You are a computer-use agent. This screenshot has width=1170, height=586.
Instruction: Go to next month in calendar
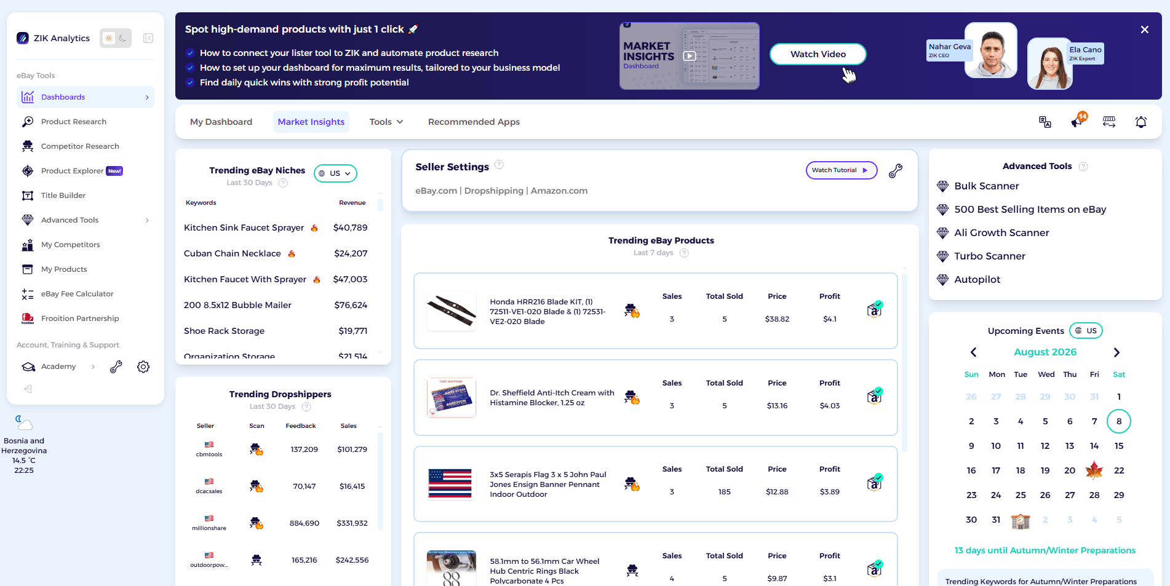(x=1116, y=352)
